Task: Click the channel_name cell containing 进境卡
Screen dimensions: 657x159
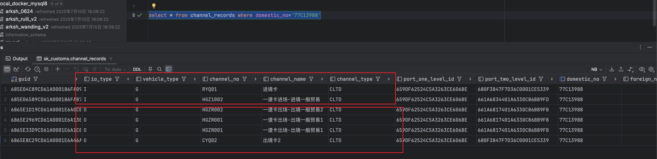Action: pos(270,90)
